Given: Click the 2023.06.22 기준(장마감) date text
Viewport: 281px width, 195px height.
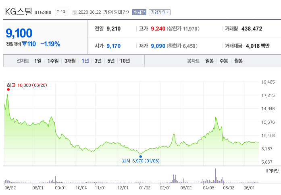Looking at the screenshot, I should [x=104, y=12].
